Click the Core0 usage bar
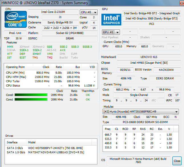The image size is (184, 167). (x=31, y=95)
